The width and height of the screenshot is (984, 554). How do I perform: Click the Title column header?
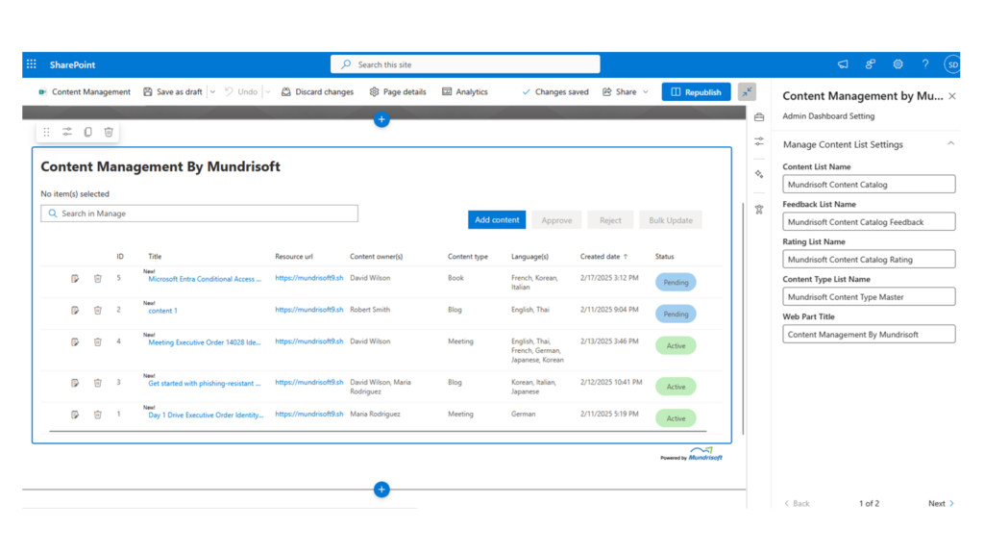[155, 256]
